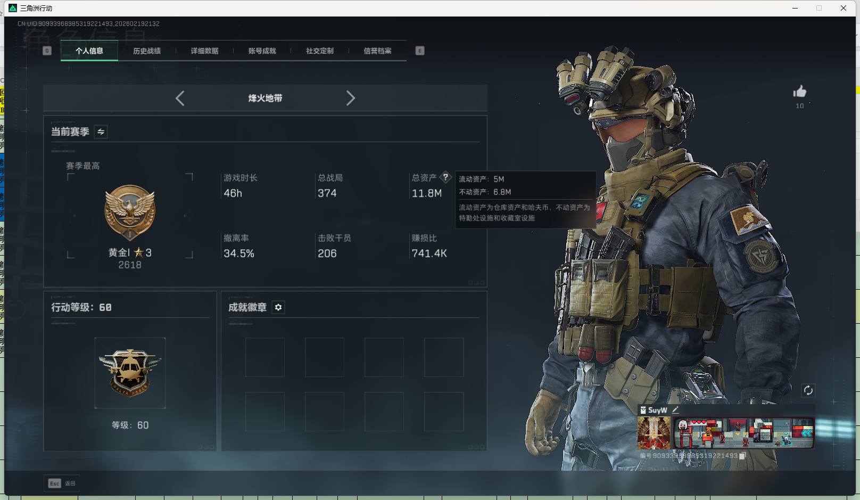Click the 击败干员 value 206
The image size is (860, 500).
click(x=327, y=253)
